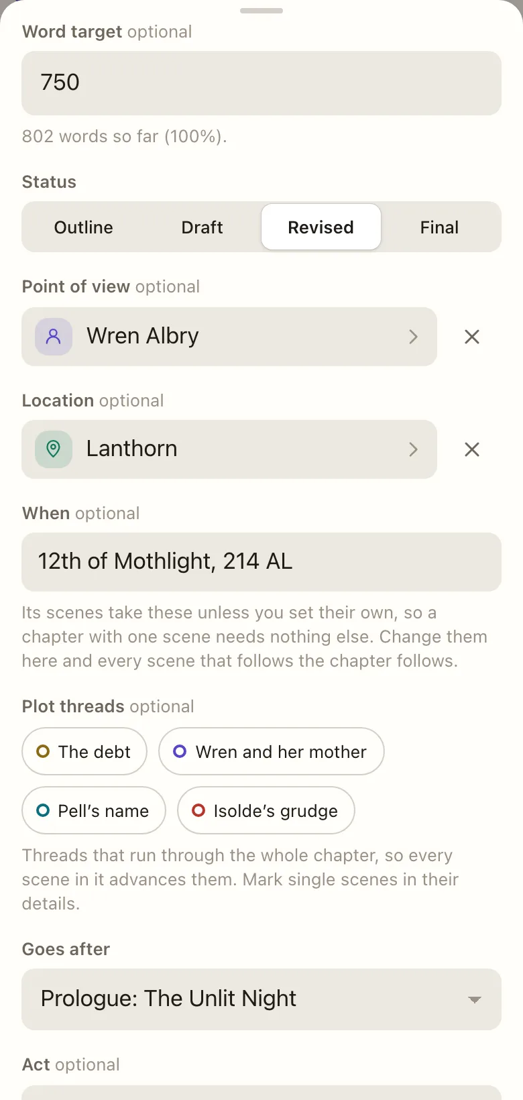Click the teal ring on Pell's name
The image size is (523, 1100).
(43, 810)
